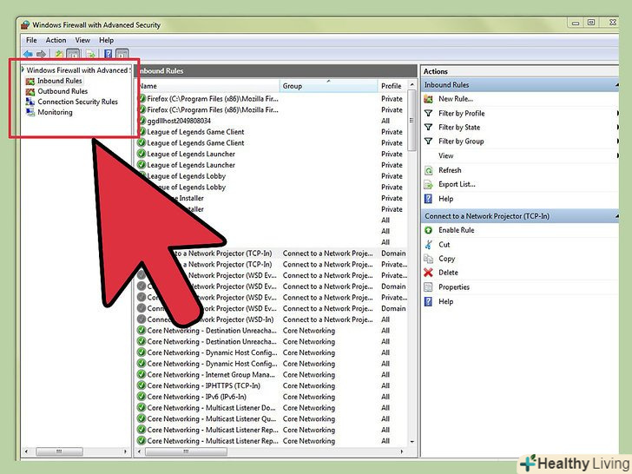Click Copy in the Actions pane
Image resolution: width=632 pixels, height=474 pixels.
click(x=446, y=259)
